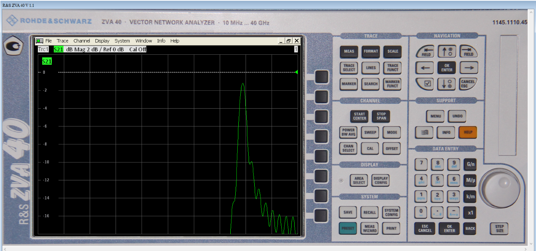
Task: Click the Windows key in the Support section
Action: tap(425, 133)
